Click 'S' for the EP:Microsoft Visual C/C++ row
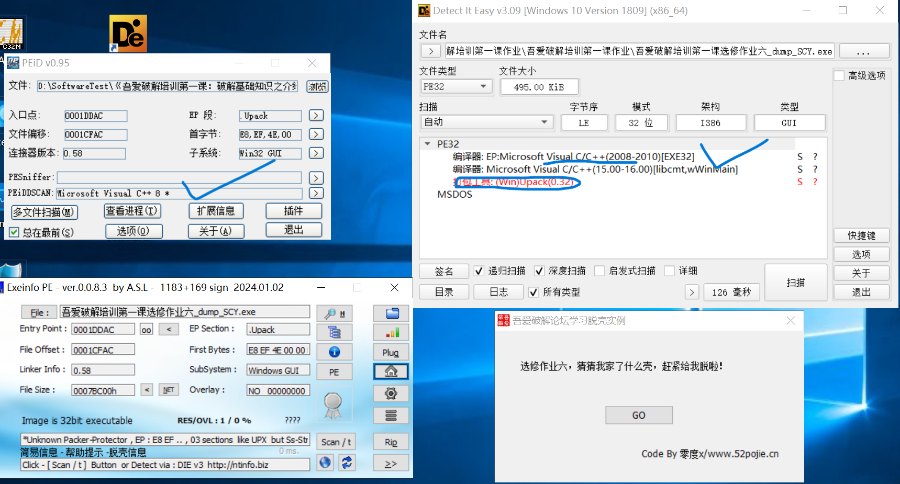This screenshot has width=900, height=484. pyautogui.click(x=799, y=156)
